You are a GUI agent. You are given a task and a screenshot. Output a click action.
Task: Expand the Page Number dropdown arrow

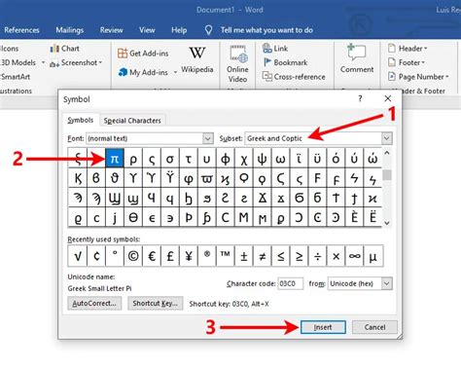point(447,77)
